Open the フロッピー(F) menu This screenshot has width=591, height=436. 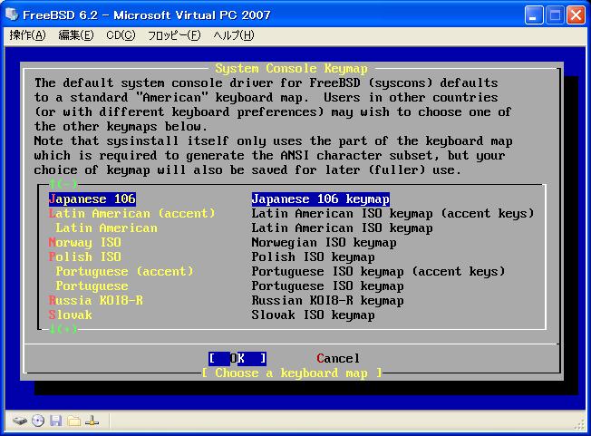(x=174, y=35)
